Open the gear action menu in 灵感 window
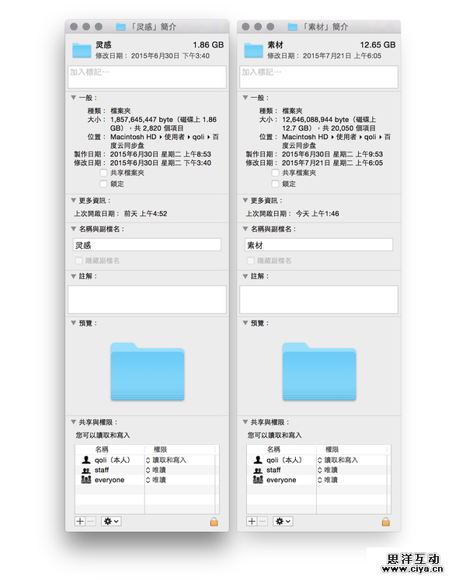 click(110, 521)
